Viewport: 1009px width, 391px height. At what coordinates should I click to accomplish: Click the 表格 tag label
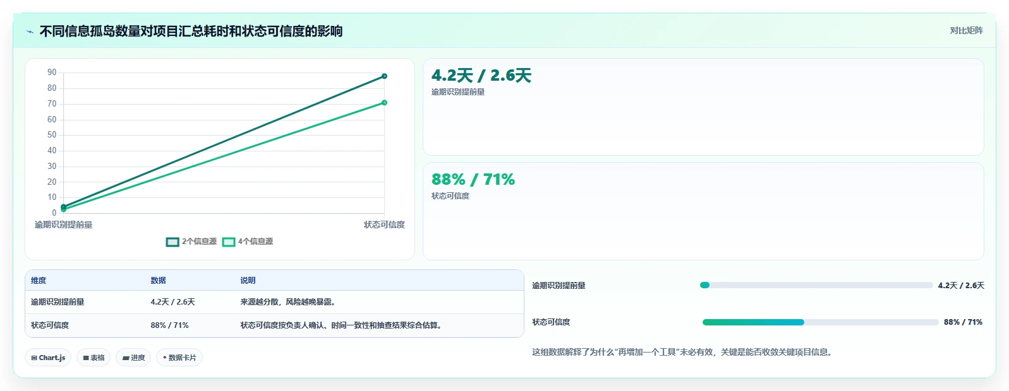[x=97, y=358]
